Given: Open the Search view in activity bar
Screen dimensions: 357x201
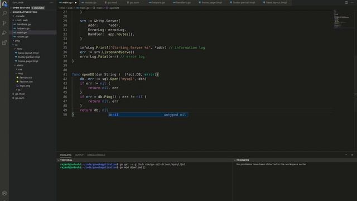Looking at the screenshot, I should pyautogui.click(x=4, y=13).
